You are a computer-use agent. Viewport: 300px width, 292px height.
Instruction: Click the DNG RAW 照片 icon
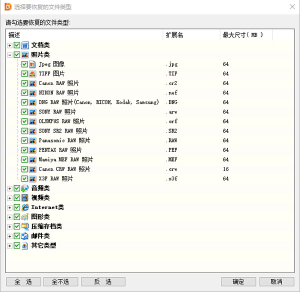(x=32, y=102)
